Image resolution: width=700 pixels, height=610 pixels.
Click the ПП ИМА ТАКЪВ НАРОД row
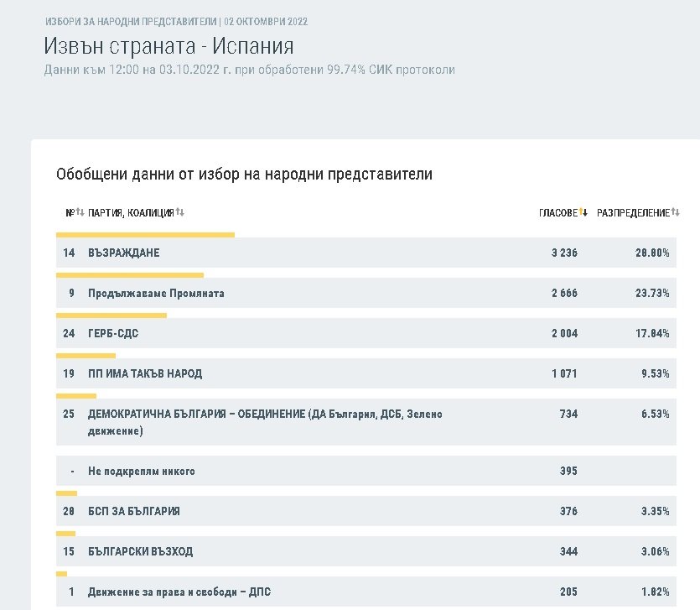[x=145, y=373]
